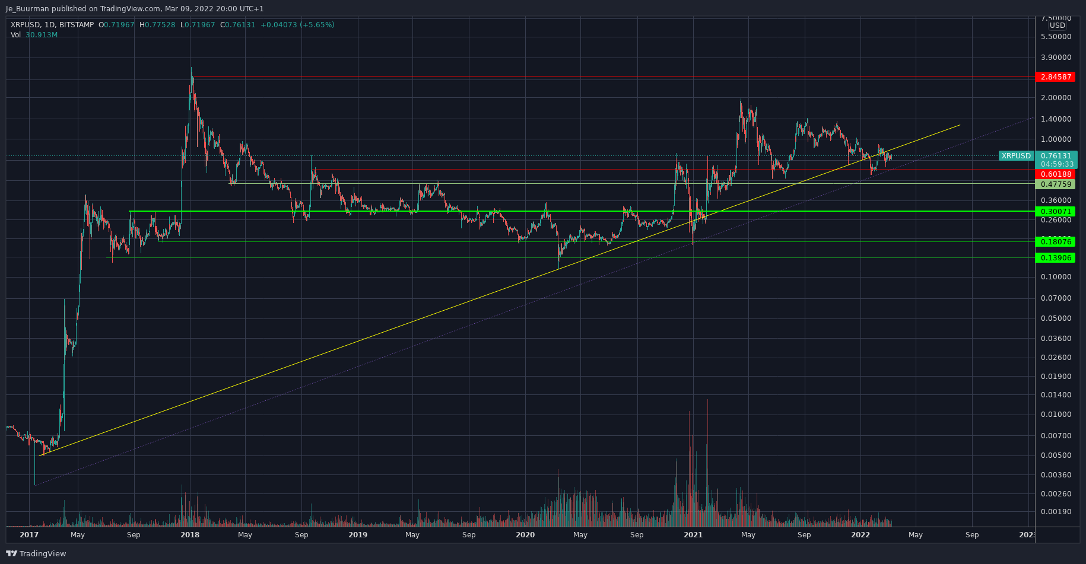Click the USD currency label on price axis

pos(1058,26)
